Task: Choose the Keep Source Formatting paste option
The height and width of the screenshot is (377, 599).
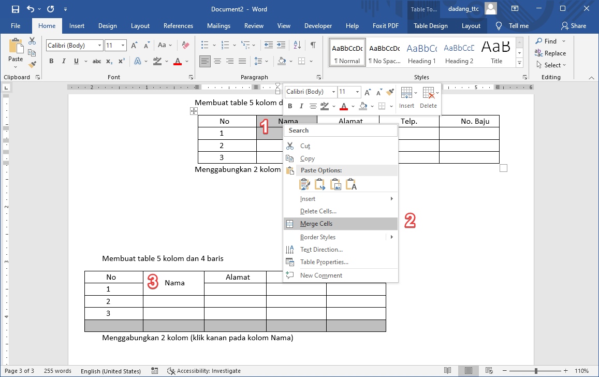Action: [305, 184]
